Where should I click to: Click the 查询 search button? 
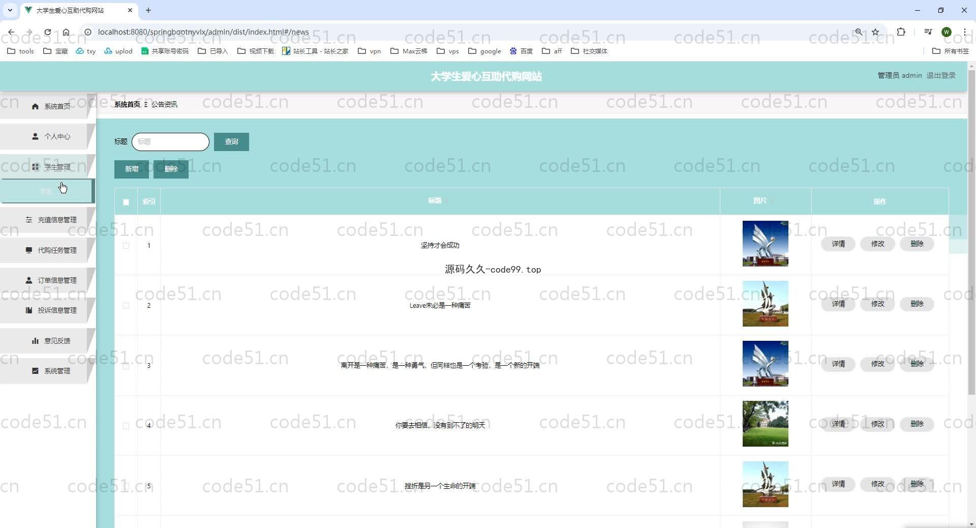[x=231, y=142]
